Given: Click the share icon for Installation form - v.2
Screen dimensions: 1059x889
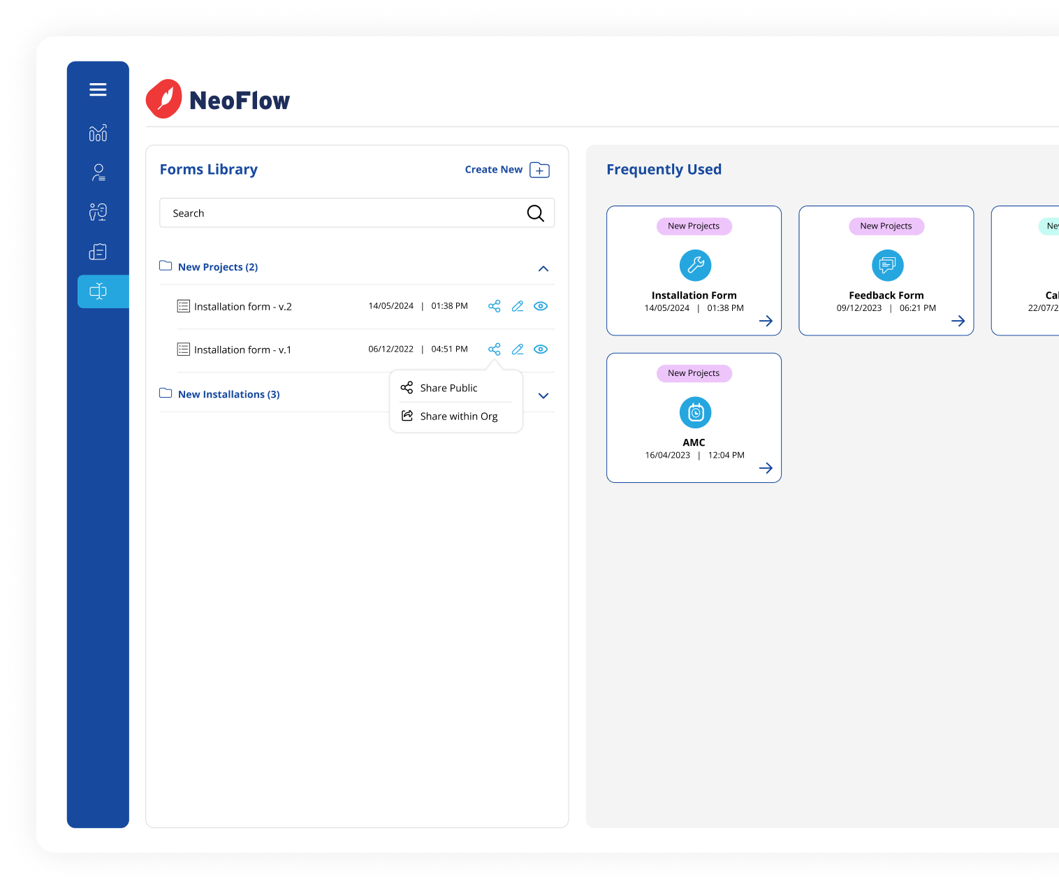Looking at the screenshot, I should pos(495,306).
